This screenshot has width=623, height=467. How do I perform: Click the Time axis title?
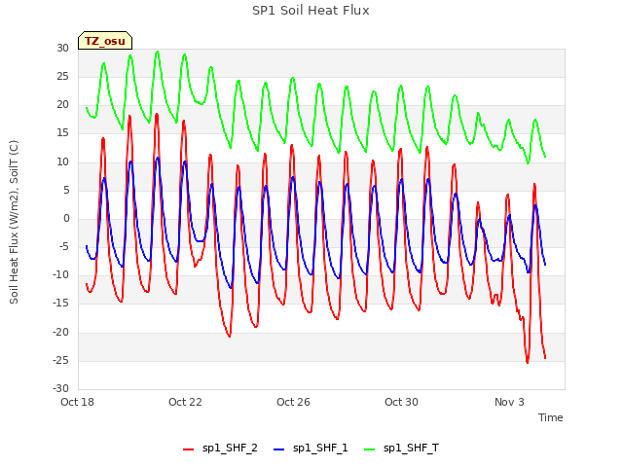coord(551,417)
